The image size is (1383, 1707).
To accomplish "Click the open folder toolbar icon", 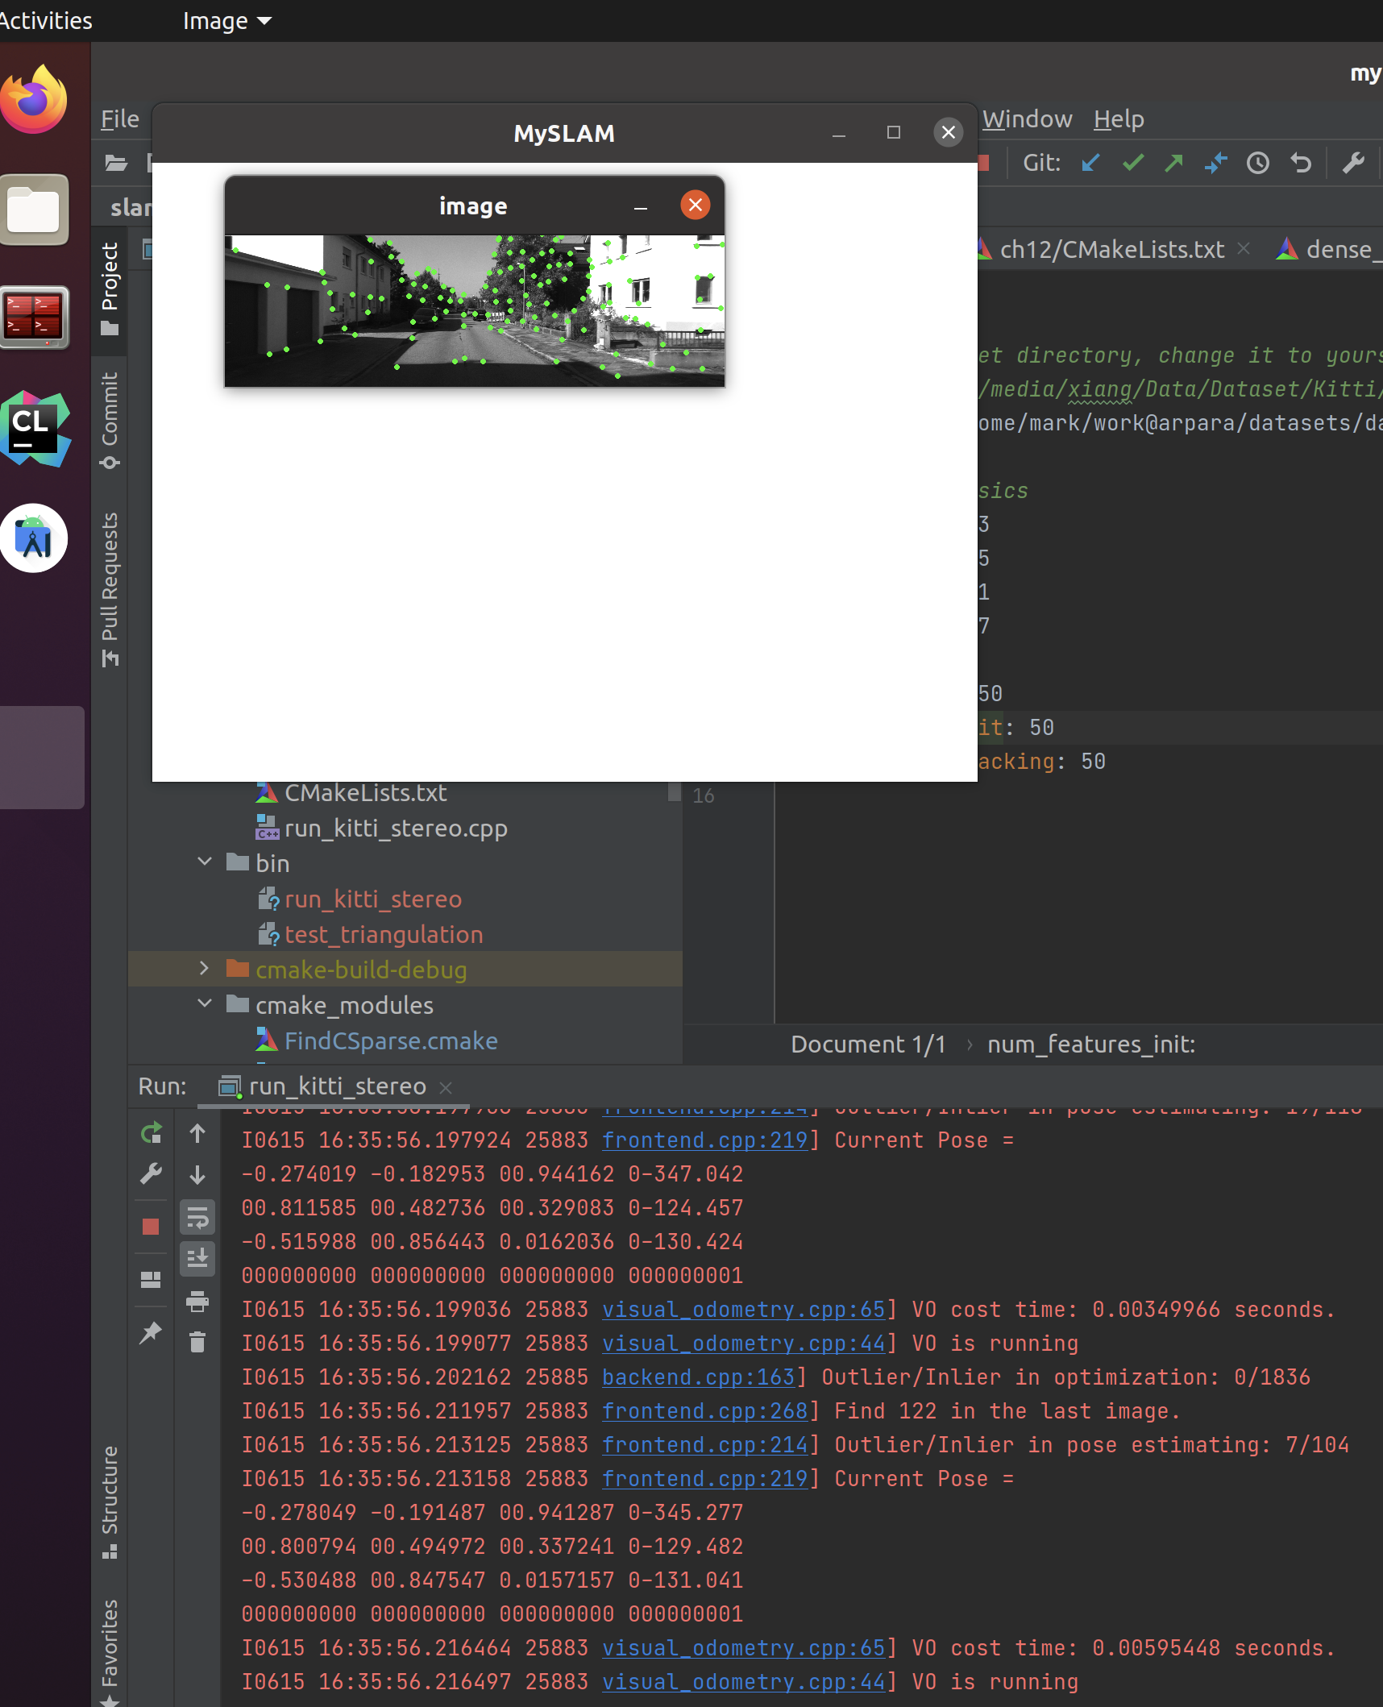I will coord(116,163).
